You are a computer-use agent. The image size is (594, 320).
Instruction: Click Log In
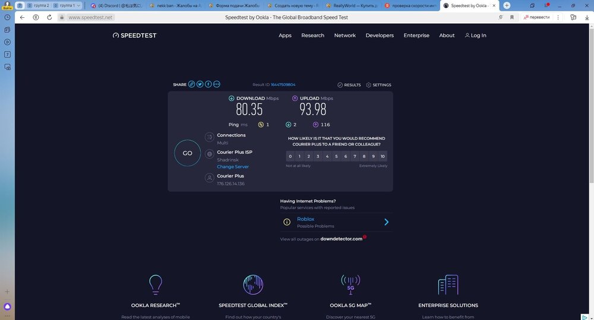click(475, 35)
